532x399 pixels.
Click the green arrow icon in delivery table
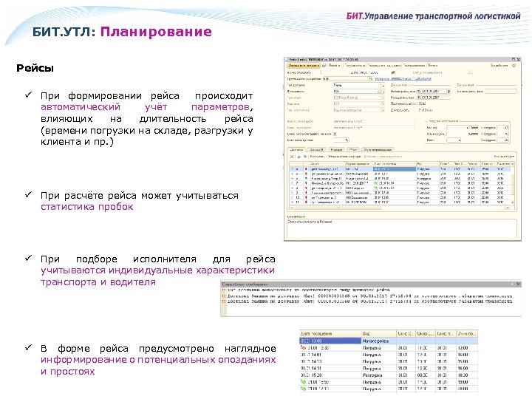[x=306, y=179]
